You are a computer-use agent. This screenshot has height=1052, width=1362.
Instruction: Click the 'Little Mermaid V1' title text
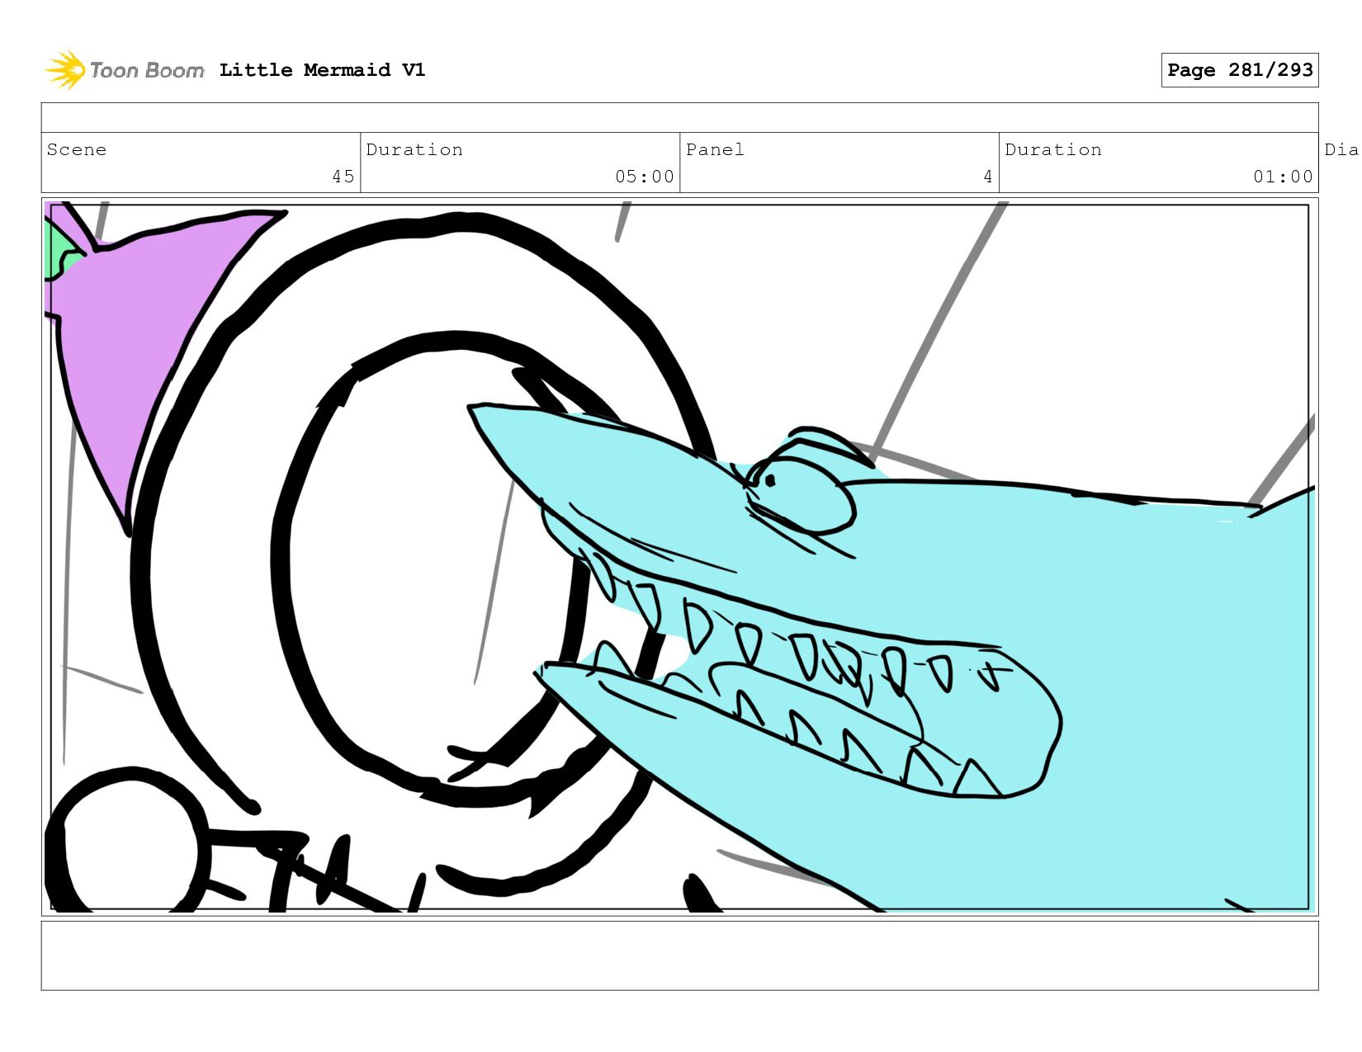tap(322, 70)
